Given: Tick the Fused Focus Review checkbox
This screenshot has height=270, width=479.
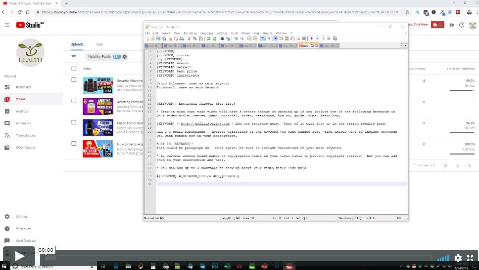Looking at the screenshot, I should (74, 122).
